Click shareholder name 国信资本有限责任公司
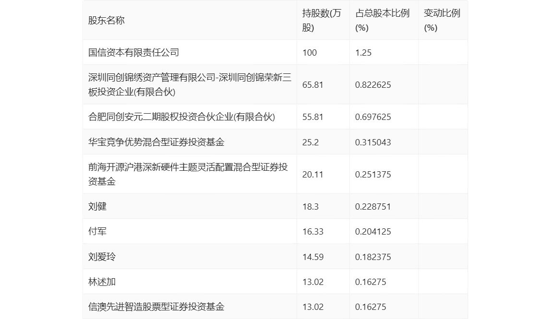 coord(133,52)
